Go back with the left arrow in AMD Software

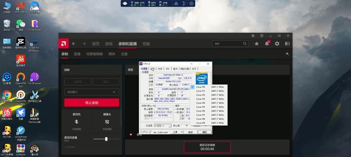click(74, 44)
